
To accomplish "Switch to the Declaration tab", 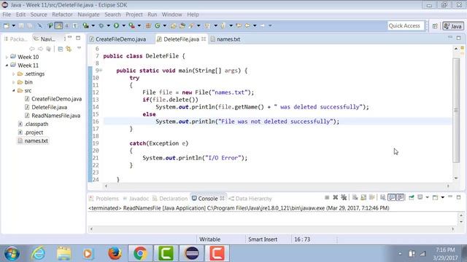I will pyautogui.click(x=170, y=199).
